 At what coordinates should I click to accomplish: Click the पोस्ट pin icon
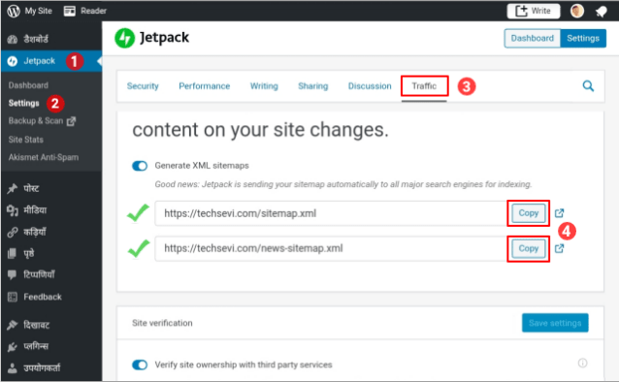(x=13, y=189)
